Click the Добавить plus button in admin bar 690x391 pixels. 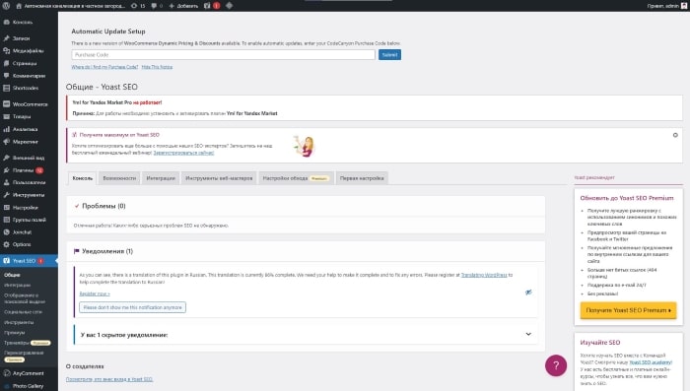(183, 6)
